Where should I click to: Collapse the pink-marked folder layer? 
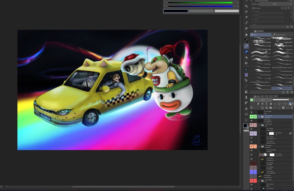pos(259,125)
